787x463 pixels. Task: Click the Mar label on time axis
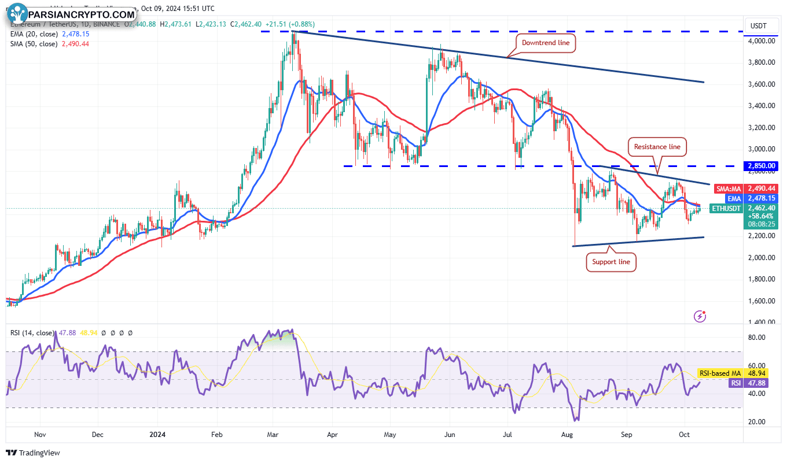click(x=273, y=434)
